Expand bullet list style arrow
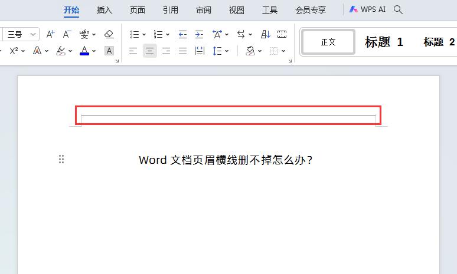Screen dimensions: 457x274 point(144,35)
